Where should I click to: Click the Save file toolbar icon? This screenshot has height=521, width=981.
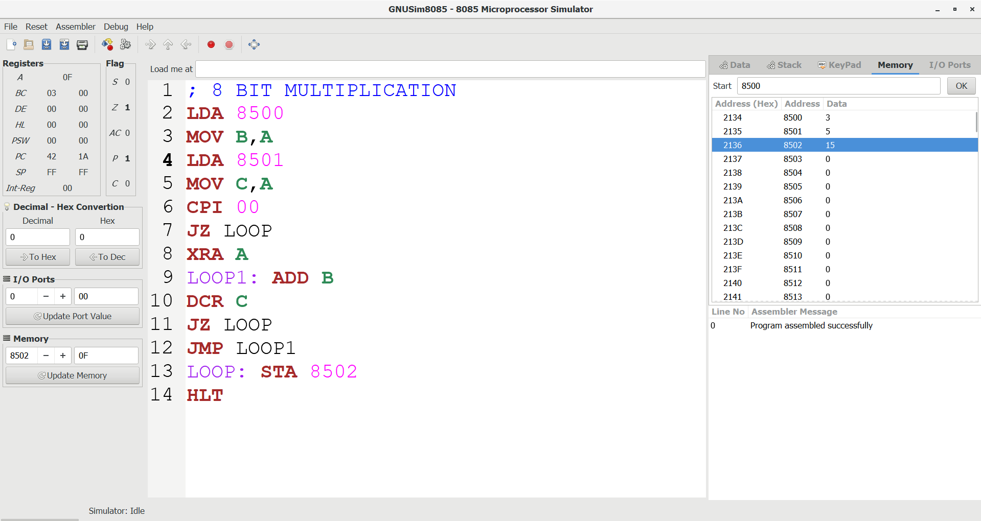(47, 44)
